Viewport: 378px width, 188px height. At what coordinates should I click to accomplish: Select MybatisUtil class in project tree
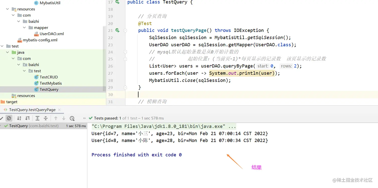point(50,3)
